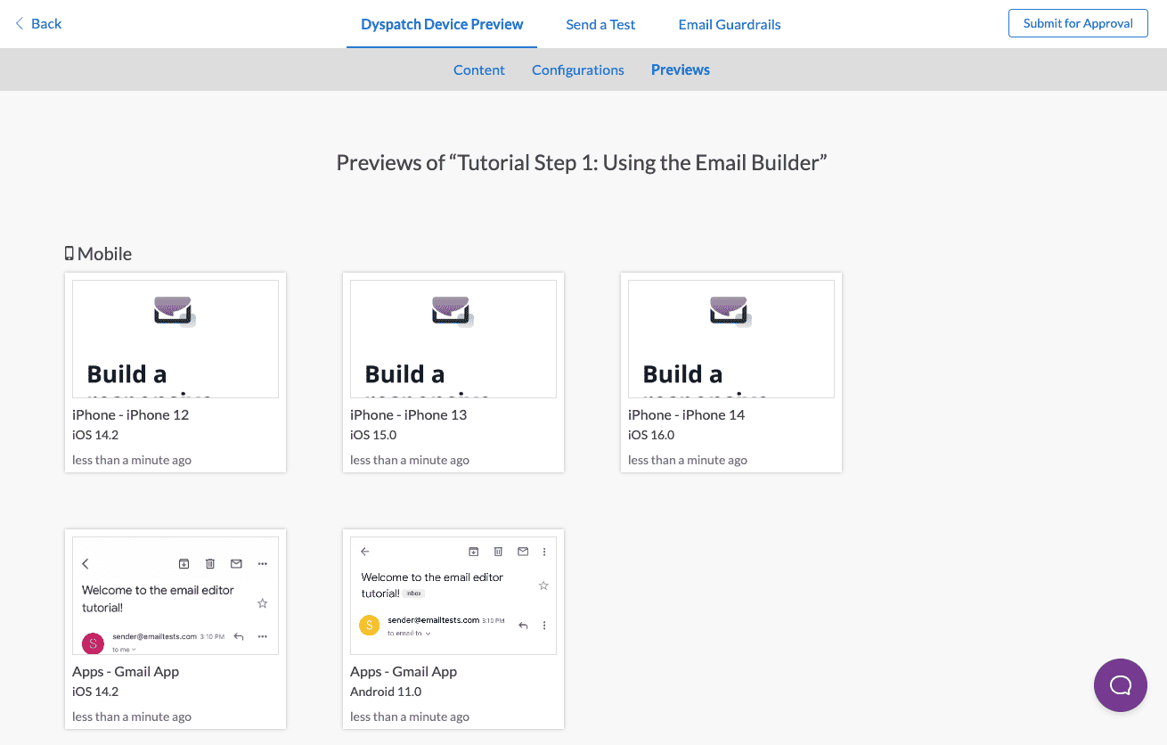
Task: Click the back chevron in iOS Gmail preview
Action: point(86,563)
